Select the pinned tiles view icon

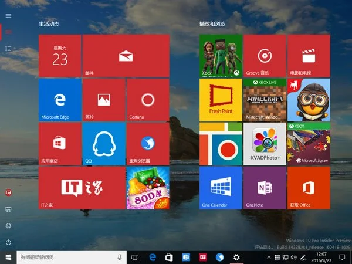pos(8,32)
